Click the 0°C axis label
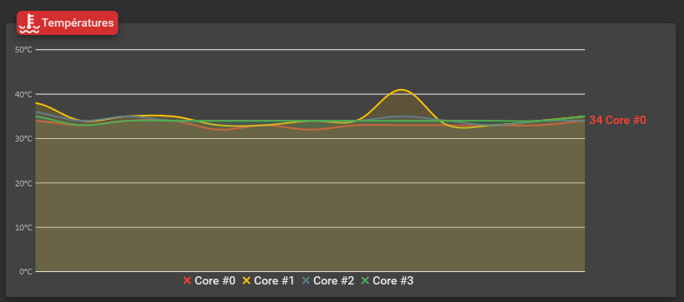This screenshot has width=684, height=302. pos(25,272)
